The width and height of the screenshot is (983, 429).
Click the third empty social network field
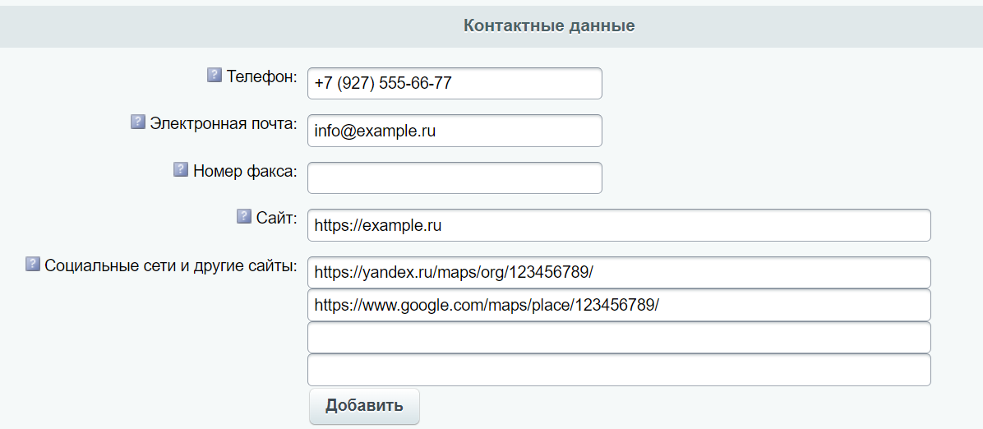[619, 338]
